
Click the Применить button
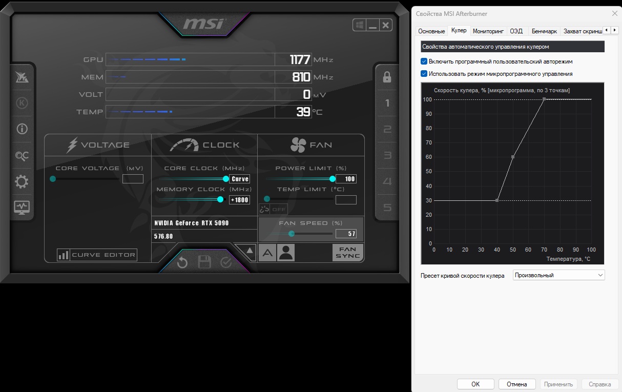tap(558, 384)
